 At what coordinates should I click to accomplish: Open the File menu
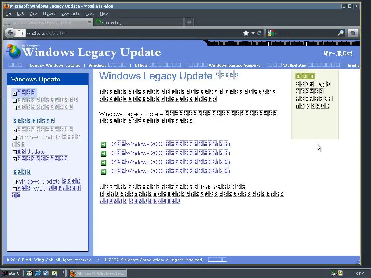tap(8, 13)
